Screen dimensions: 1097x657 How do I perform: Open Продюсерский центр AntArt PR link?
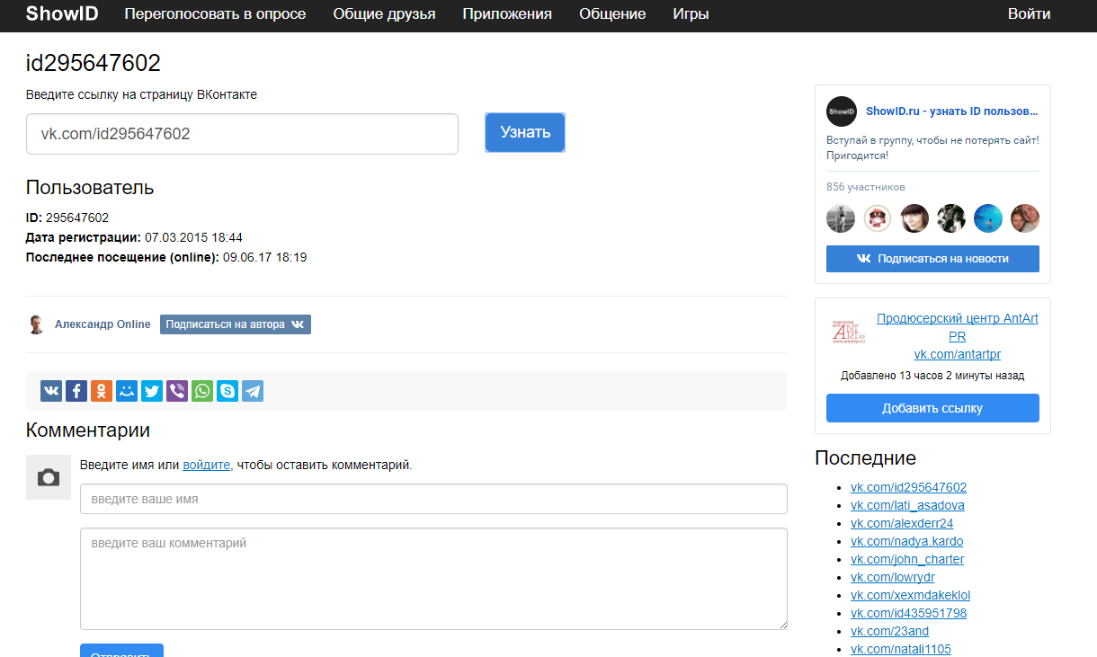[x=957, y=327]
